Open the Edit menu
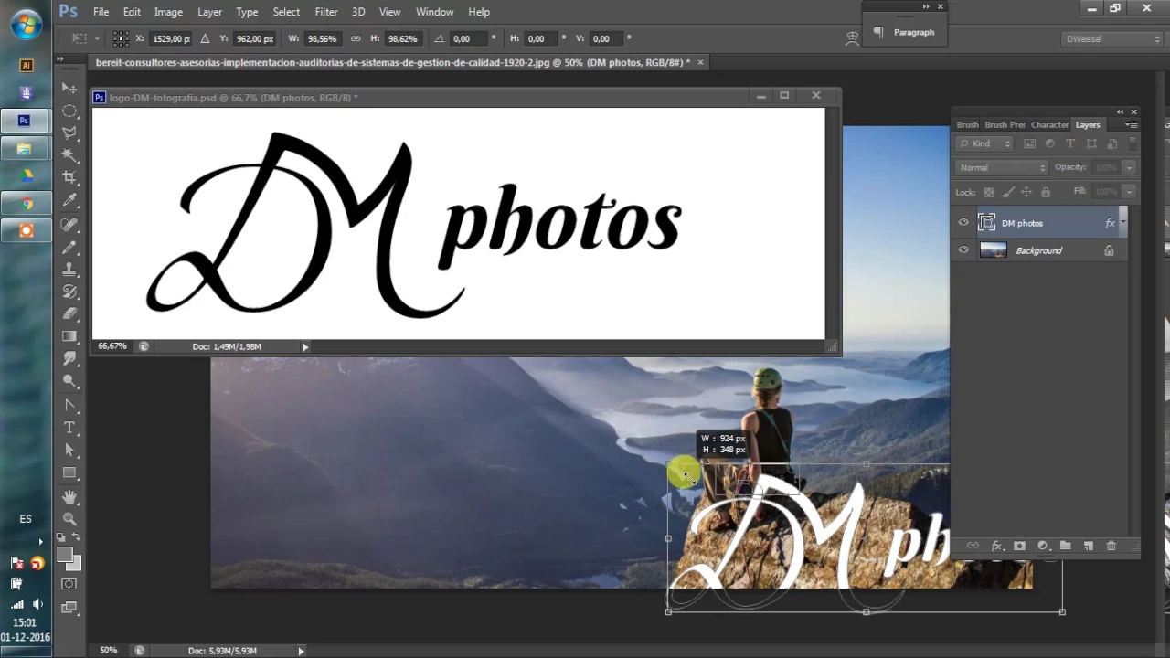1170x658 pixels. coord(132,12)
